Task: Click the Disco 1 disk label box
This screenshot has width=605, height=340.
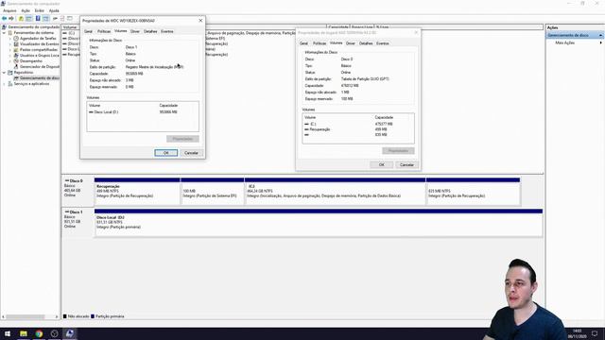Action: [x=78, y=223]
